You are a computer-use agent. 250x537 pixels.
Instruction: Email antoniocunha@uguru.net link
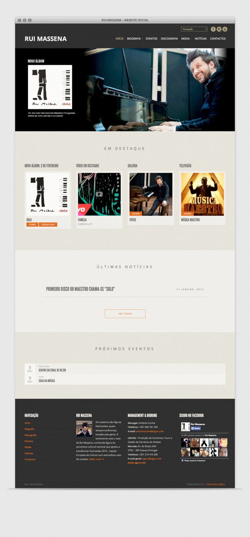click(150, 431)
